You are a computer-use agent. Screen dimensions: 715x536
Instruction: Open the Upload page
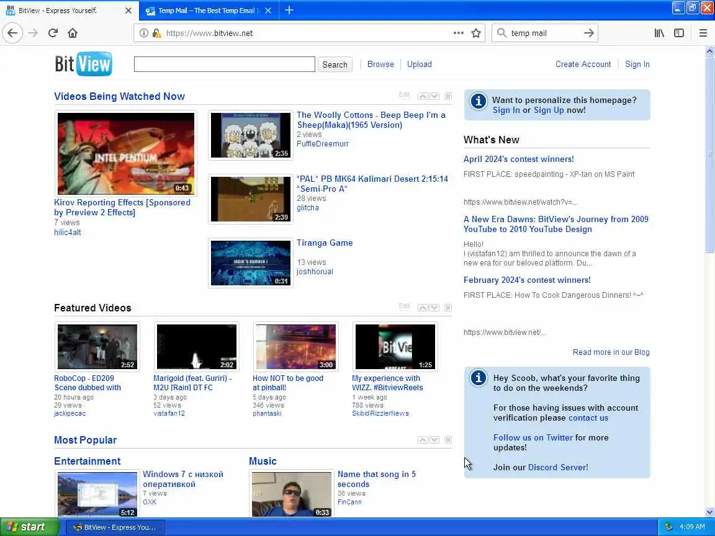[x=419, y=65]
